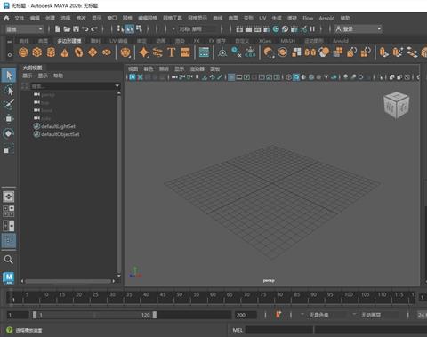Click the animation end field showing 200
This screenshot has height=337, width=427.
[x=246, y=315]
